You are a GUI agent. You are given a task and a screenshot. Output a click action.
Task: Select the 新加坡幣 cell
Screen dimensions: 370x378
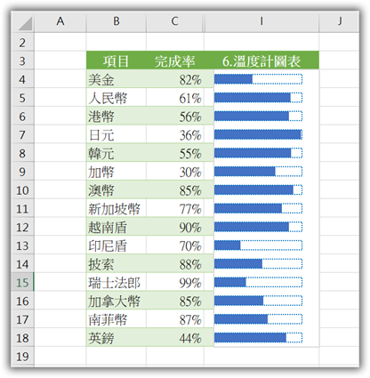click(117, 208)
